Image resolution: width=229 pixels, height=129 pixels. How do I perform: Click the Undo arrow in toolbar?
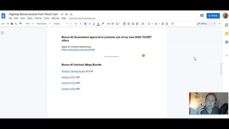click(3, 24)
